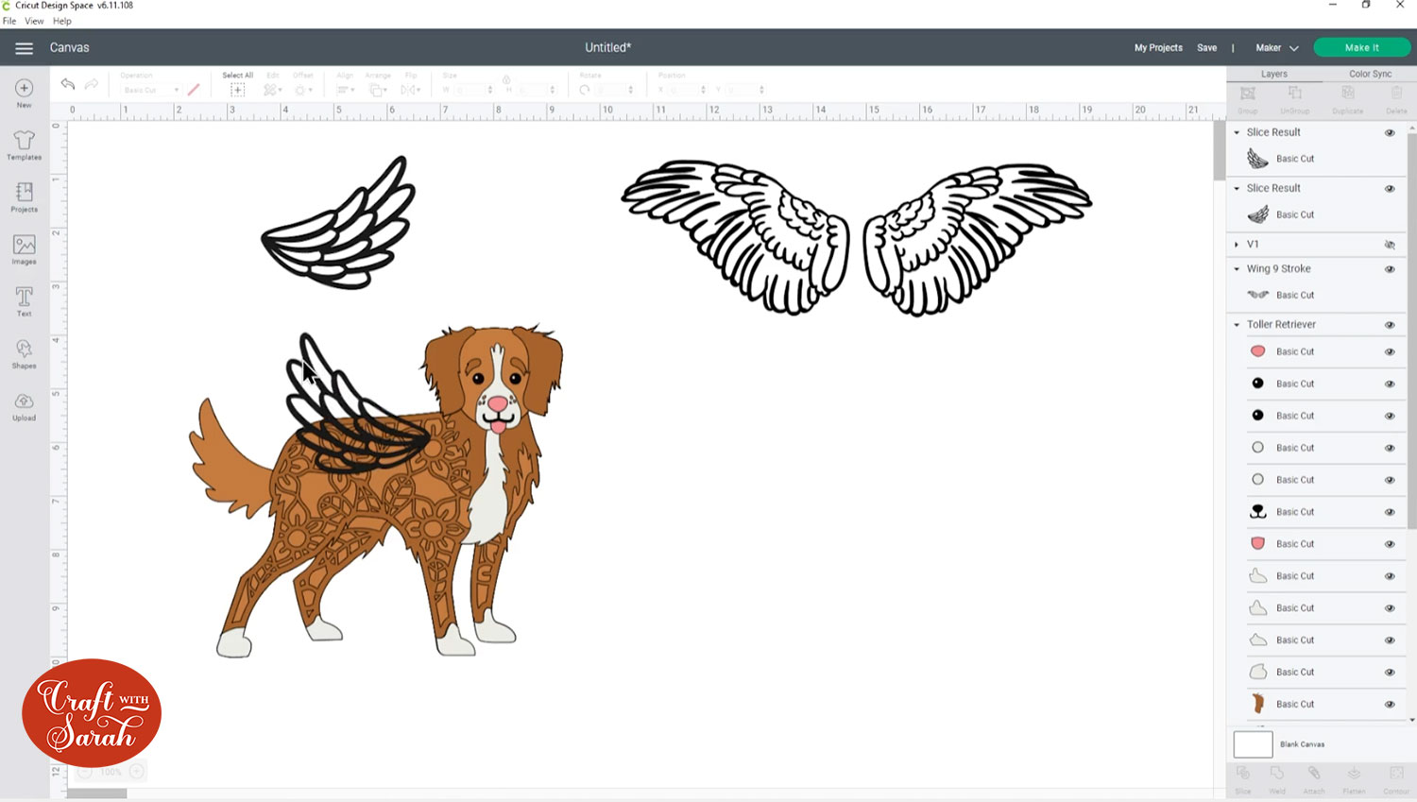Screen dimensions: 1417x802
Task: Open the Maker machine dropdown
Action: tap(1276, 48)
